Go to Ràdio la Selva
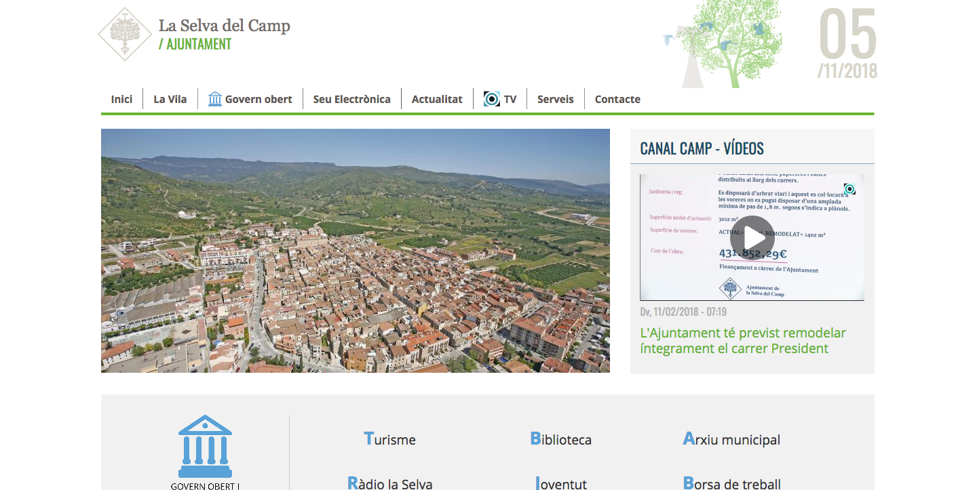The height and width of the screenshot is (490, 975). pos(390,483)
